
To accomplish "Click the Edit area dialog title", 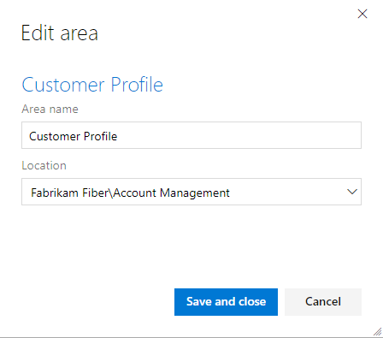I will (x=60, y=33).
